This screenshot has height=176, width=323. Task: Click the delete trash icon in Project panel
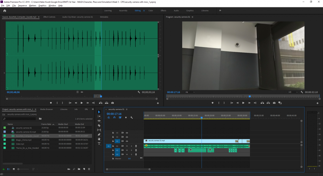(x=89, y=169)
